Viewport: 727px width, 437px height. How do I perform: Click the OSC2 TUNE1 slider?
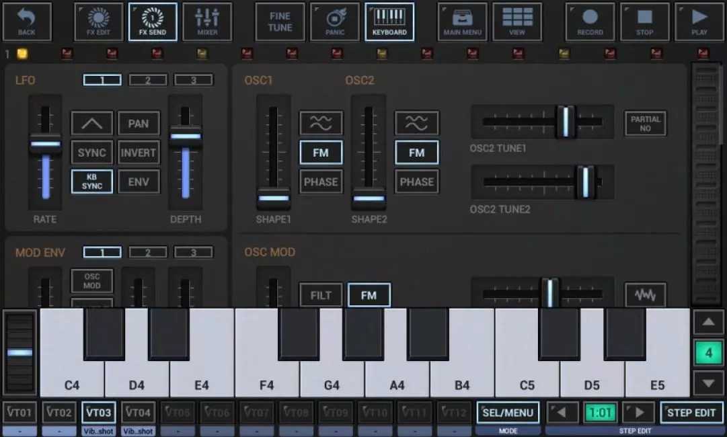542,122
